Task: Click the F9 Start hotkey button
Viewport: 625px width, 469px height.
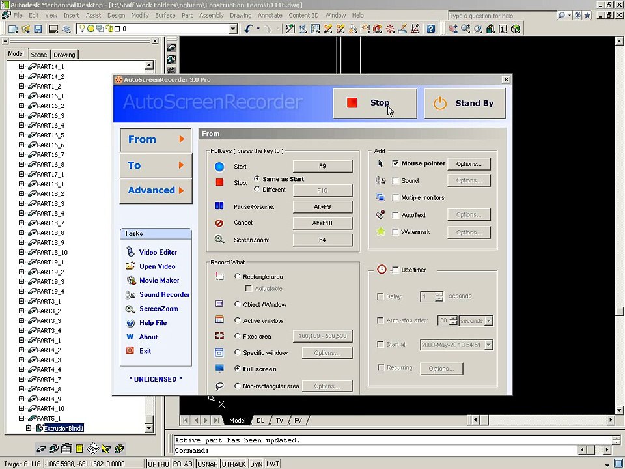Action: (322, 166)
